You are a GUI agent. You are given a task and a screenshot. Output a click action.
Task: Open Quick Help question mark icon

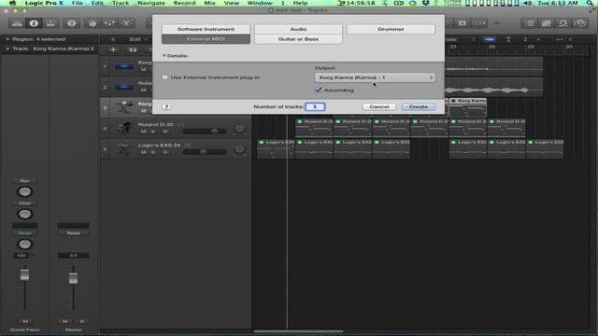[x=71, y=23]
